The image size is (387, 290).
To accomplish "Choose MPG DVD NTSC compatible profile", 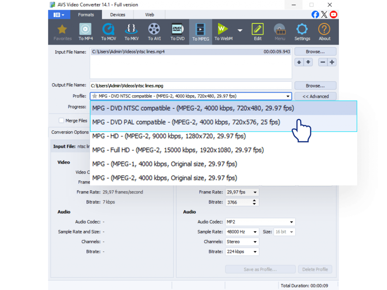I will pyautogui.click(x=223, y=108).
